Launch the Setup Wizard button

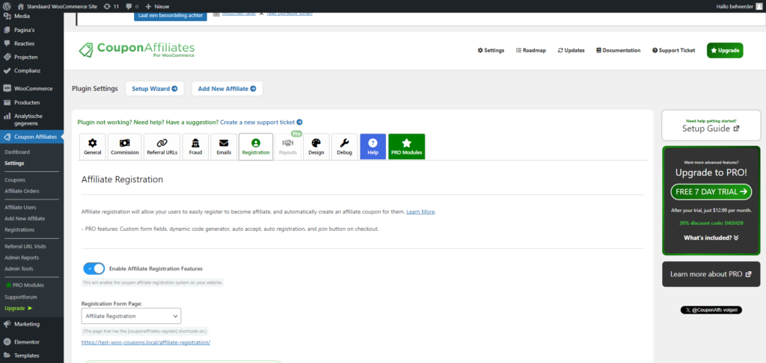(155, 89)
